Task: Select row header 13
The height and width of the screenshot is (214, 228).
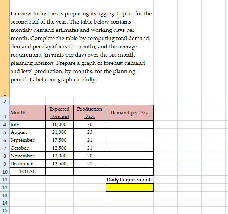Action: (x=5, y=195)
